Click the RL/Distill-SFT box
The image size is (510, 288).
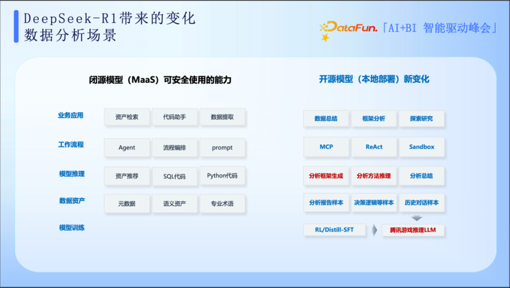(x=334, y=230)
